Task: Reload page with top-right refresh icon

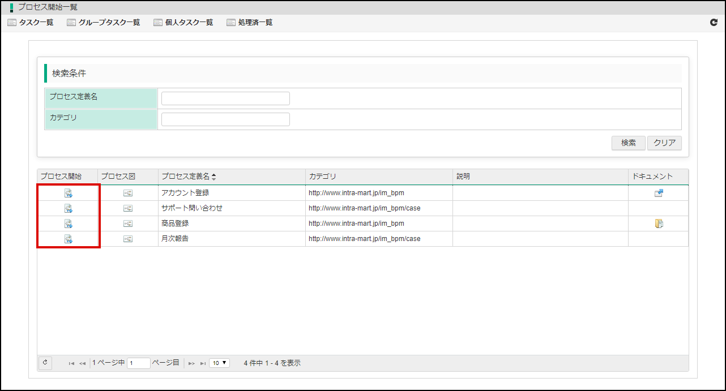Action: 714,23
